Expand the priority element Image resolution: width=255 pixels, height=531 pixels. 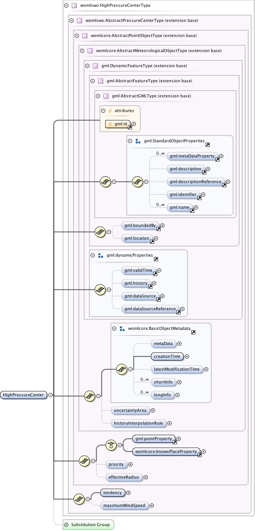(x=130, y=465)
